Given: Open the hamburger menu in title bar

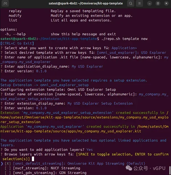Looking at the screenshot, I should 139,4.
